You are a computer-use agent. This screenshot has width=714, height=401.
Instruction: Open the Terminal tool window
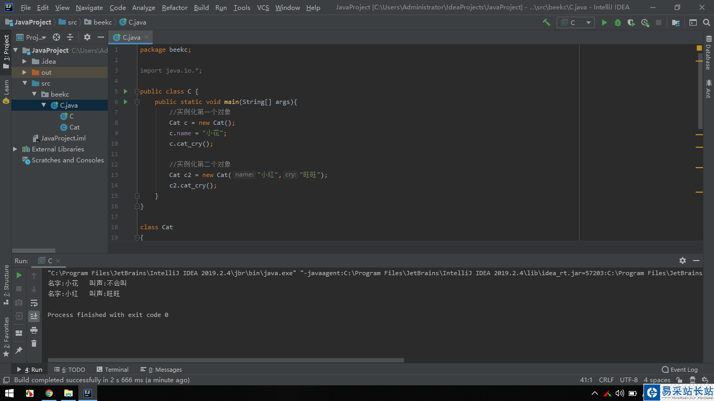[x=111, y=369]
